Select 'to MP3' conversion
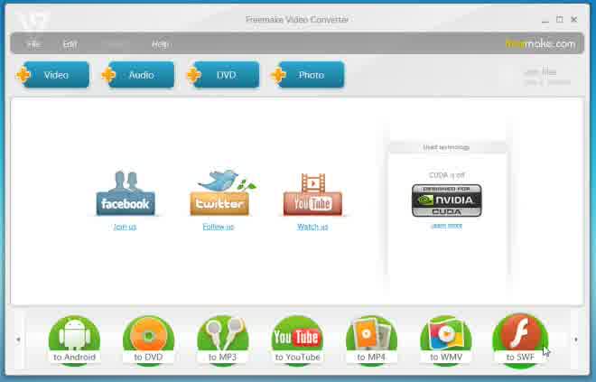The image size is (596, 382). [223, 340]
